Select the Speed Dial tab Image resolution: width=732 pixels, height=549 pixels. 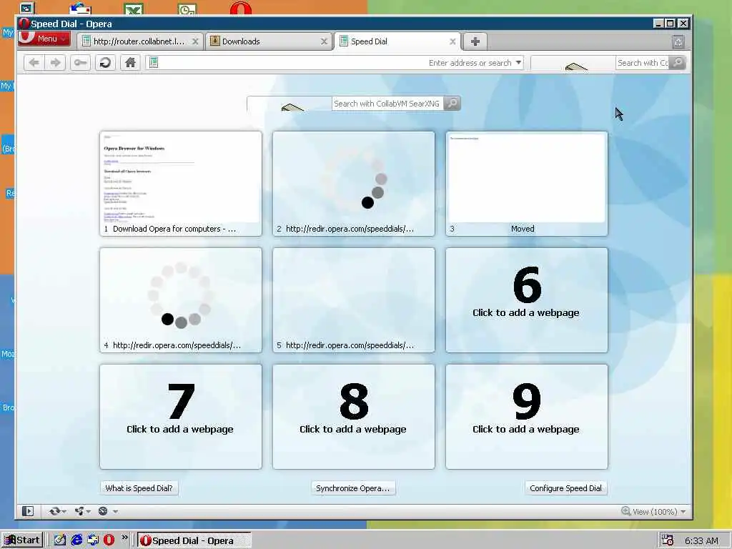point(397,41)
